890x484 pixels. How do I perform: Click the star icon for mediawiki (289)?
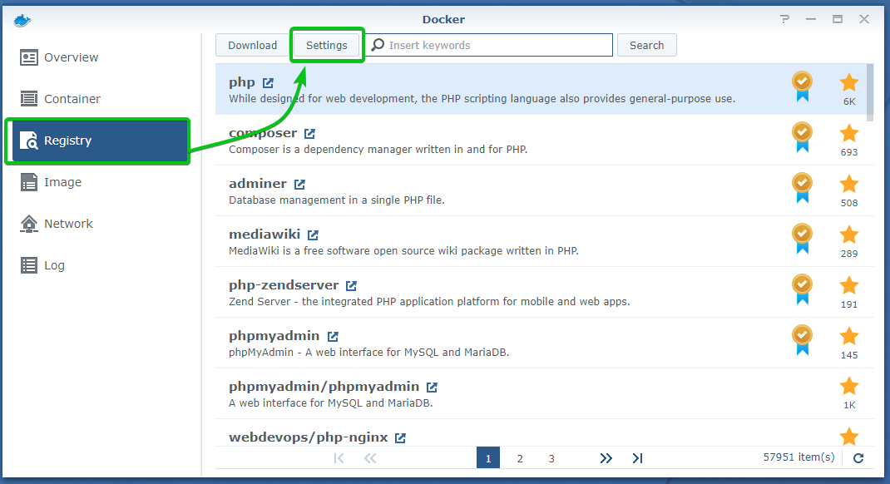(849, 235)
